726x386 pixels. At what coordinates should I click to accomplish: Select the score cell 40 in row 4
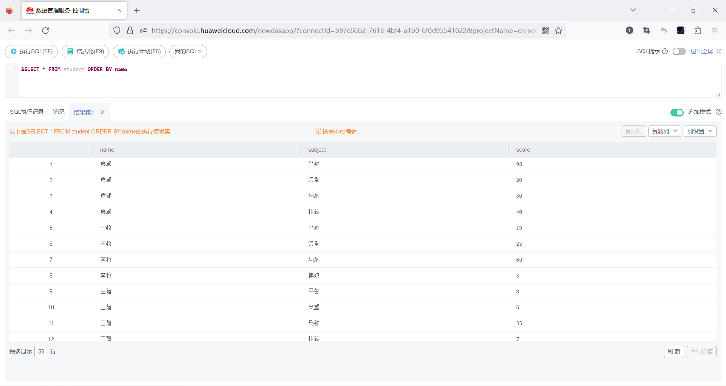tap(613, 212)
